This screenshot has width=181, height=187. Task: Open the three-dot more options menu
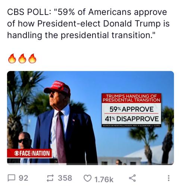(x=169, y=178)
